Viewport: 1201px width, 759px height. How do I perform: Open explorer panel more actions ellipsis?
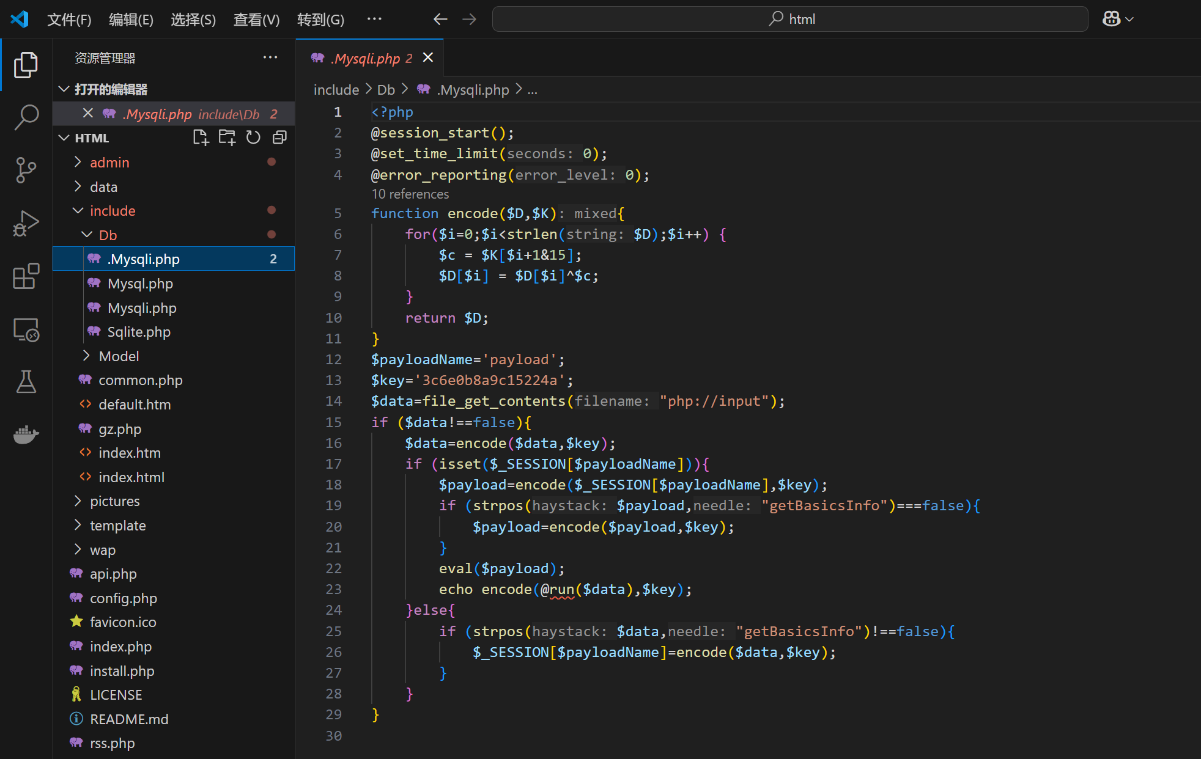click(x=270, y=57)
